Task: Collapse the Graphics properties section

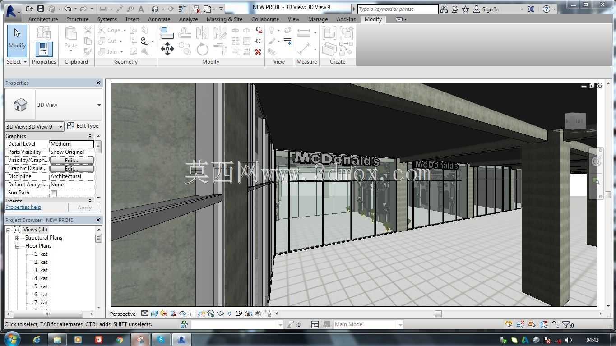Action: [x=90, y=136]
